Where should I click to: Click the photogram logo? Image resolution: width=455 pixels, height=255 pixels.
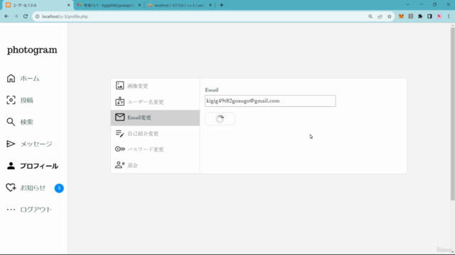point(32,50)
